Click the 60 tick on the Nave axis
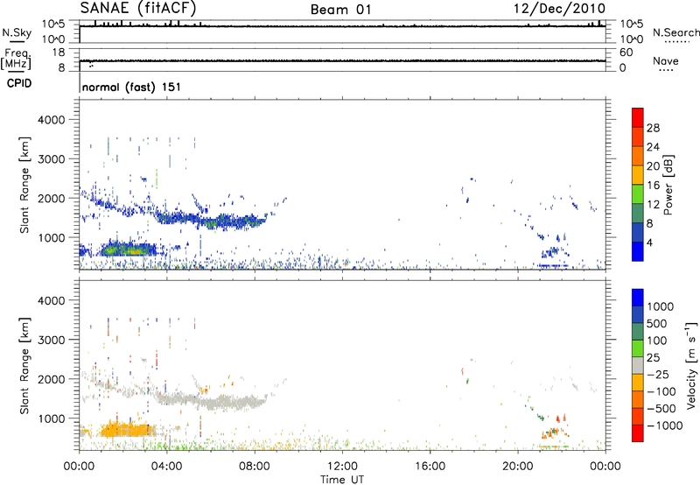 [626, 53]
